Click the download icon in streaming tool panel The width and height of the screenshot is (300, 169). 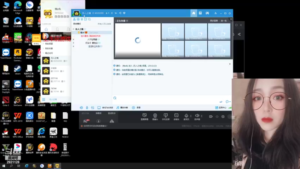pos(99,121)
